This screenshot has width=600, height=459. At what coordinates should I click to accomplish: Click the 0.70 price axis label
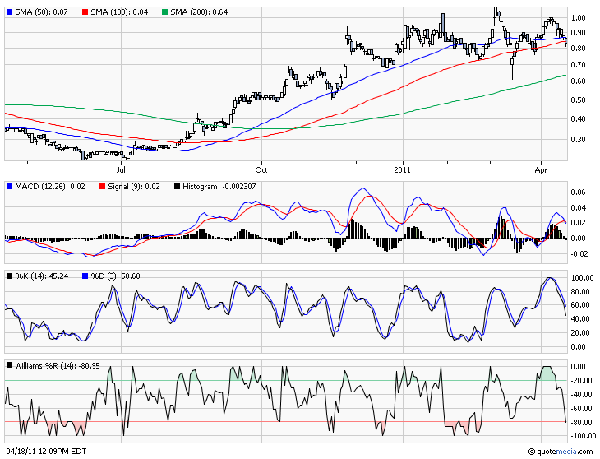pos(578,65)
